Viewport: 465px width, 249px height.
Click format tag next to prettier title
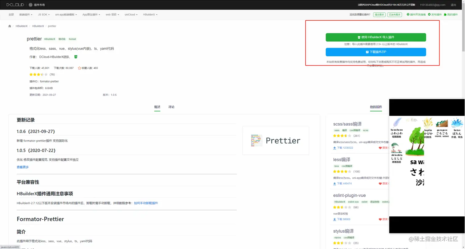point(72,39)
